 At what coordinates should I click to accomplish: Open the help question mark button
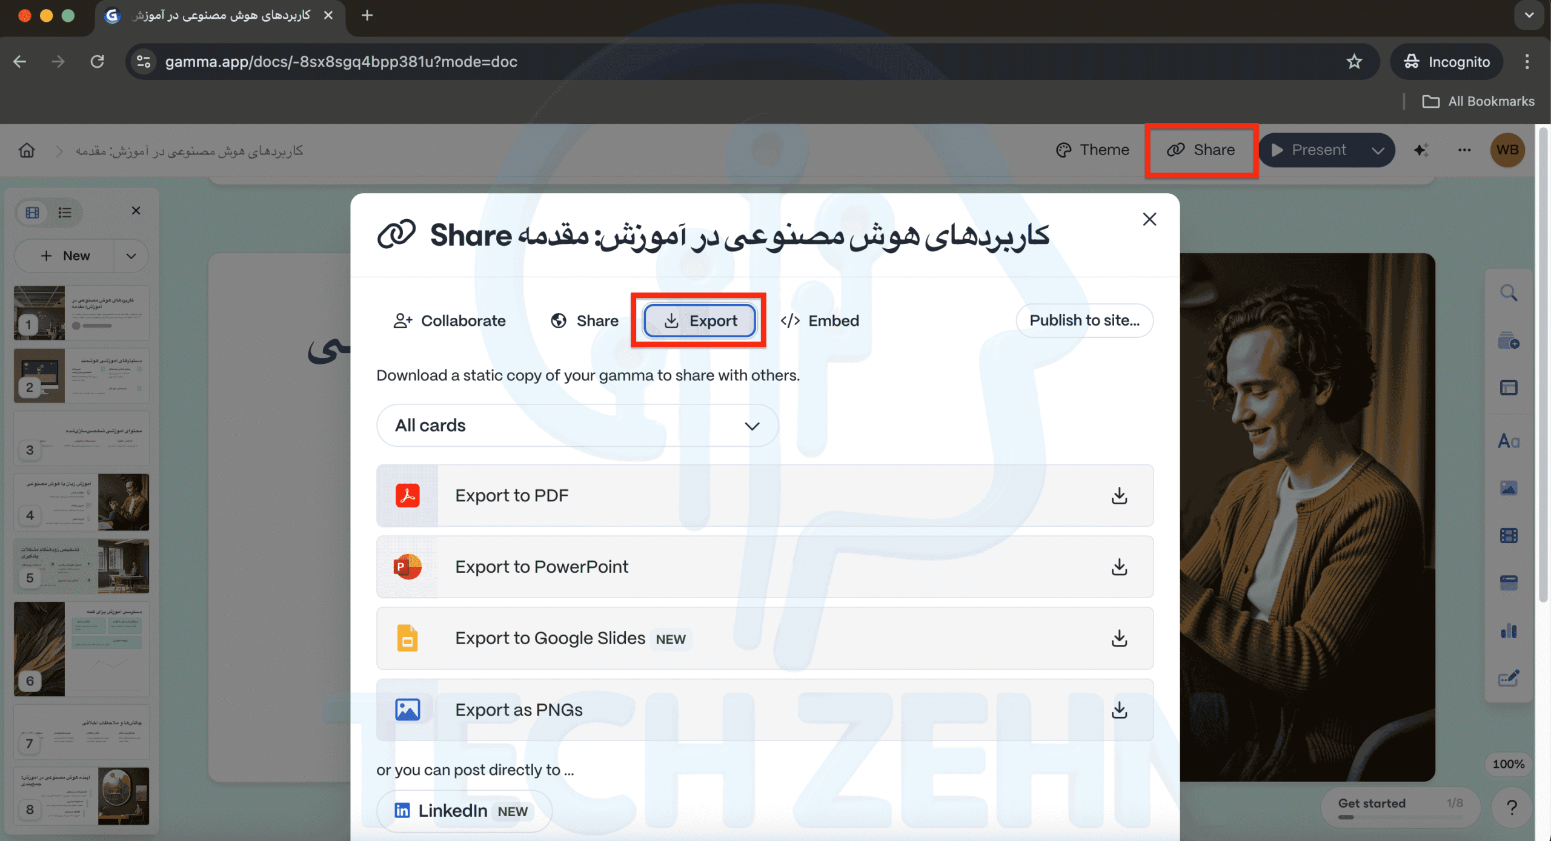[1512, 808]
